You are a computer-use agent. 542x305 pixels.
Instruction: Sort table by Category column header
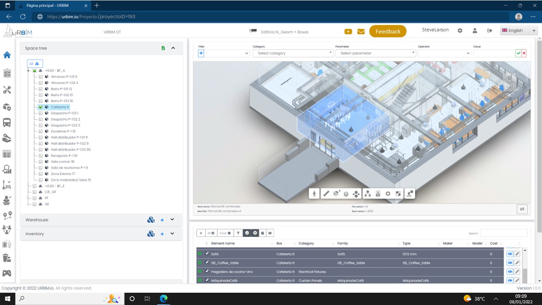point(306,244)
